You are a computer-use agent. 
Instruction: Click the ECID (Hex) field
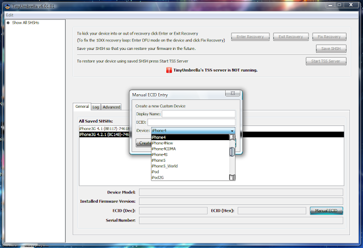click(x=272, y=211)
